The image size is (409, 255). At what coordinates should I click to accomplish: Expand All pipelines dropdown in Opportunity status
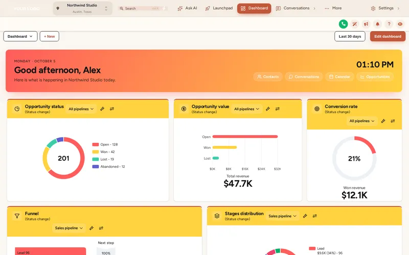pyautogui.click(x=81, y=109)
